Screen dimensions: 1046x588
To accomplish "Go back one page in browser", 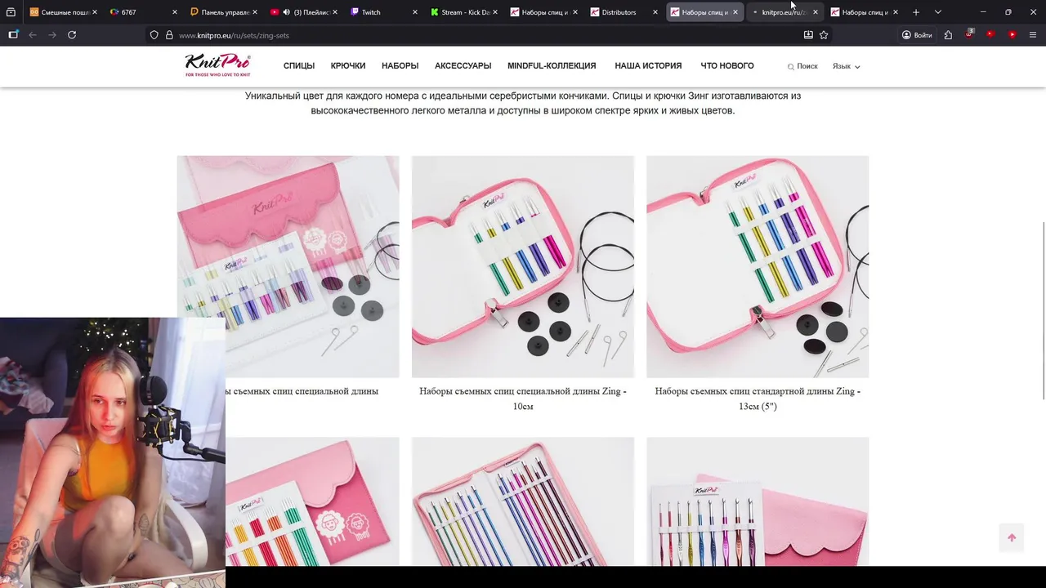I will coord(33,35).
